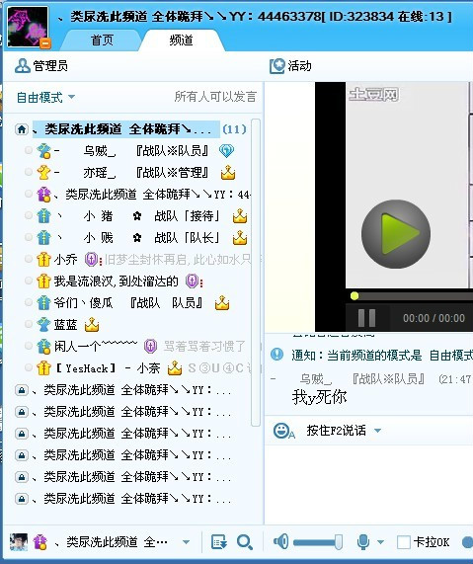The width and height of the screenshot is (473, 564).
Task: Click the channel list vertical scrollbar
Action: click(256, 273)
